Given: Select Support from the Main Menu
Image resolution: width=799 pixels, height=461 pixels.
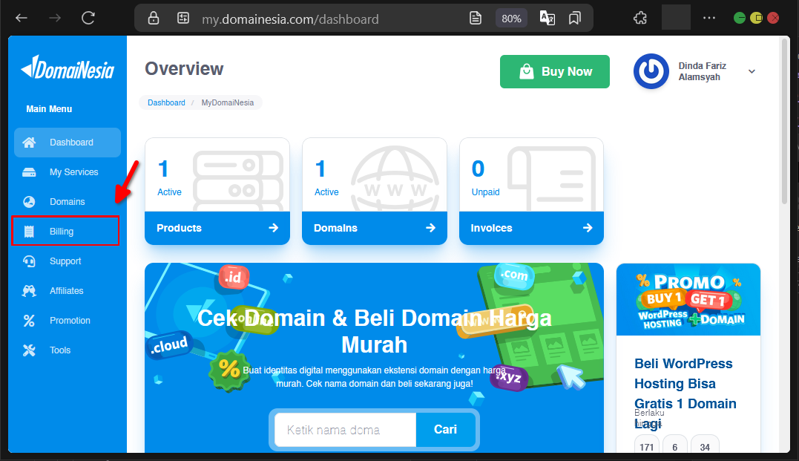Looking at the screenshot, I should coord(65,261).
